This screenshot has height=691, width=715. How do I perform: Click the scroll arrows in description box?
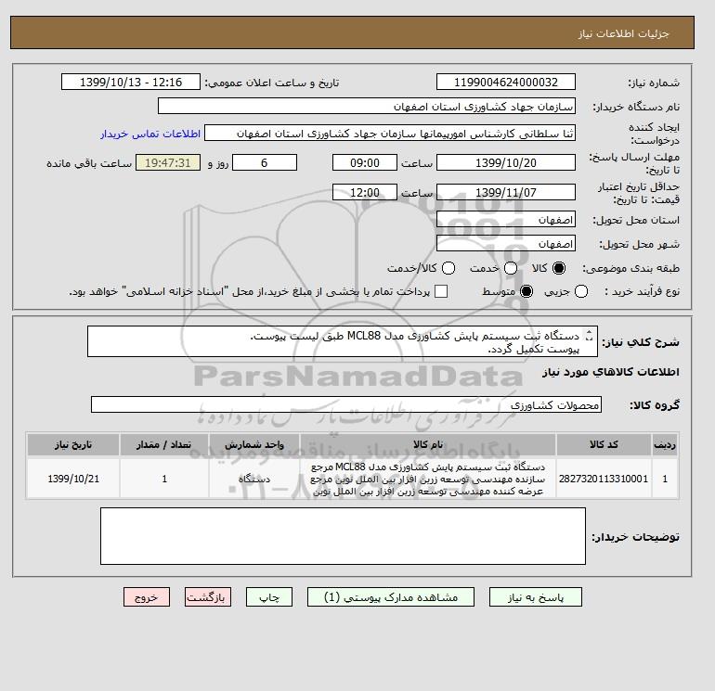[x=589, y=335]
